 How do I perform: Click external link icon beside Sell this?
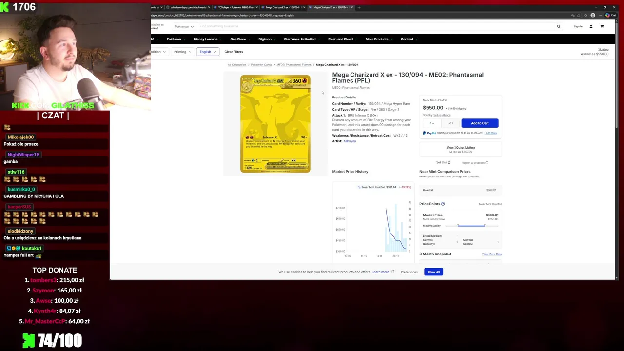(449, 163)
